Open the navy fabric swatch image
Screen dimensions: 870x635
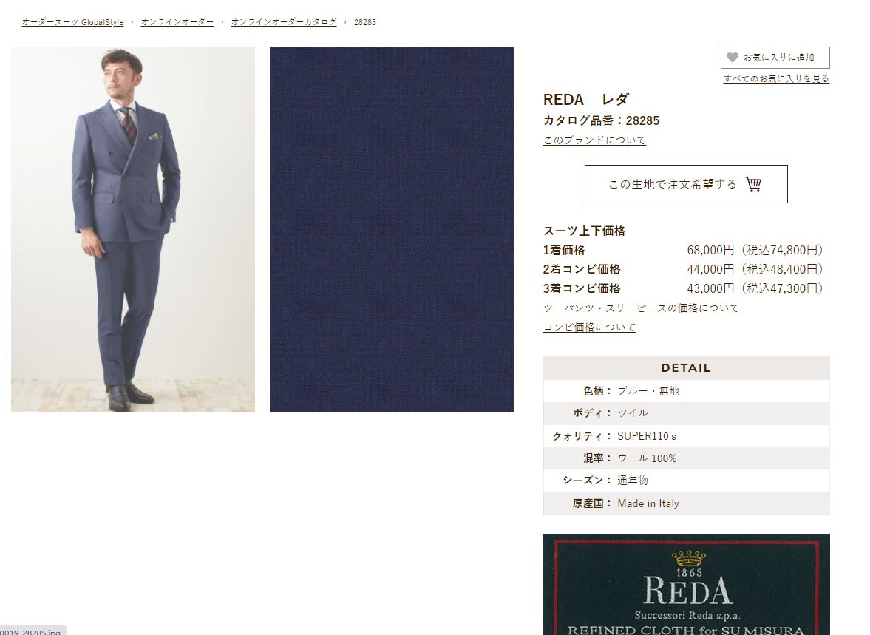coord(392,229)
